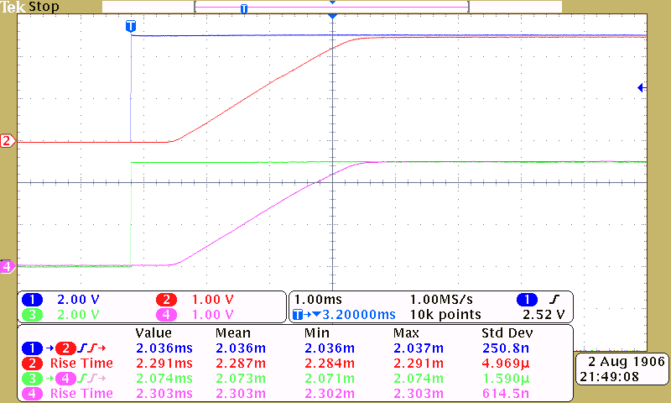Click channel 2 badge in delay measurement row

click(65, 348)
